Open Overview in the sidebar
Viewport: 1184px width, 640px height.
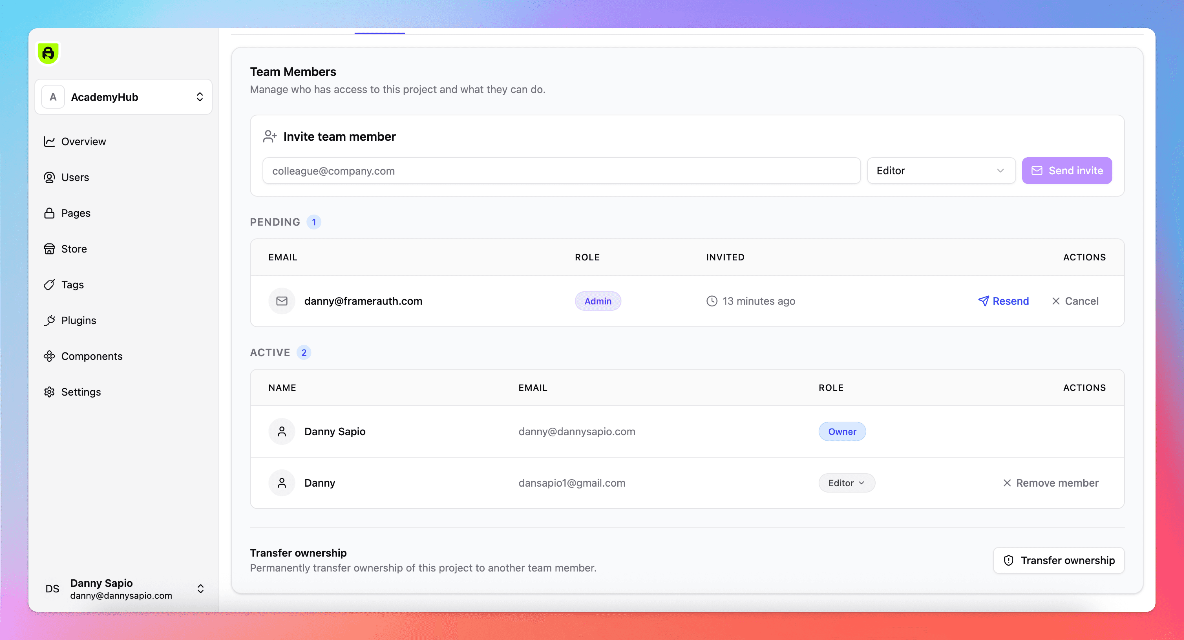83,142
